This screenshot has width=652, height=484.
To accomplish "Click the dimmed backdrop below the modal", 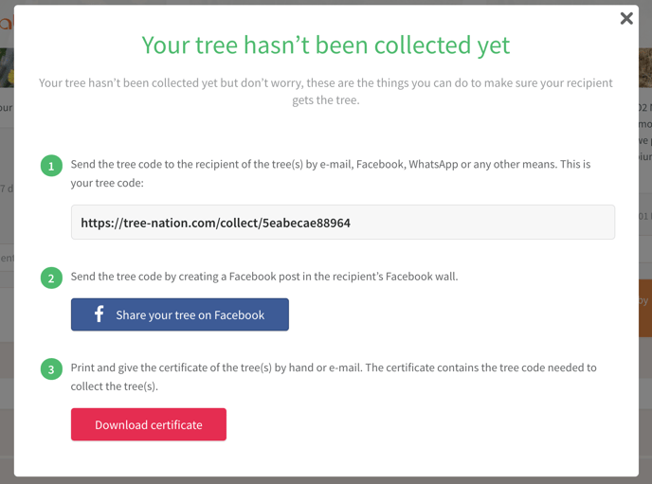I will pos(326,480).
